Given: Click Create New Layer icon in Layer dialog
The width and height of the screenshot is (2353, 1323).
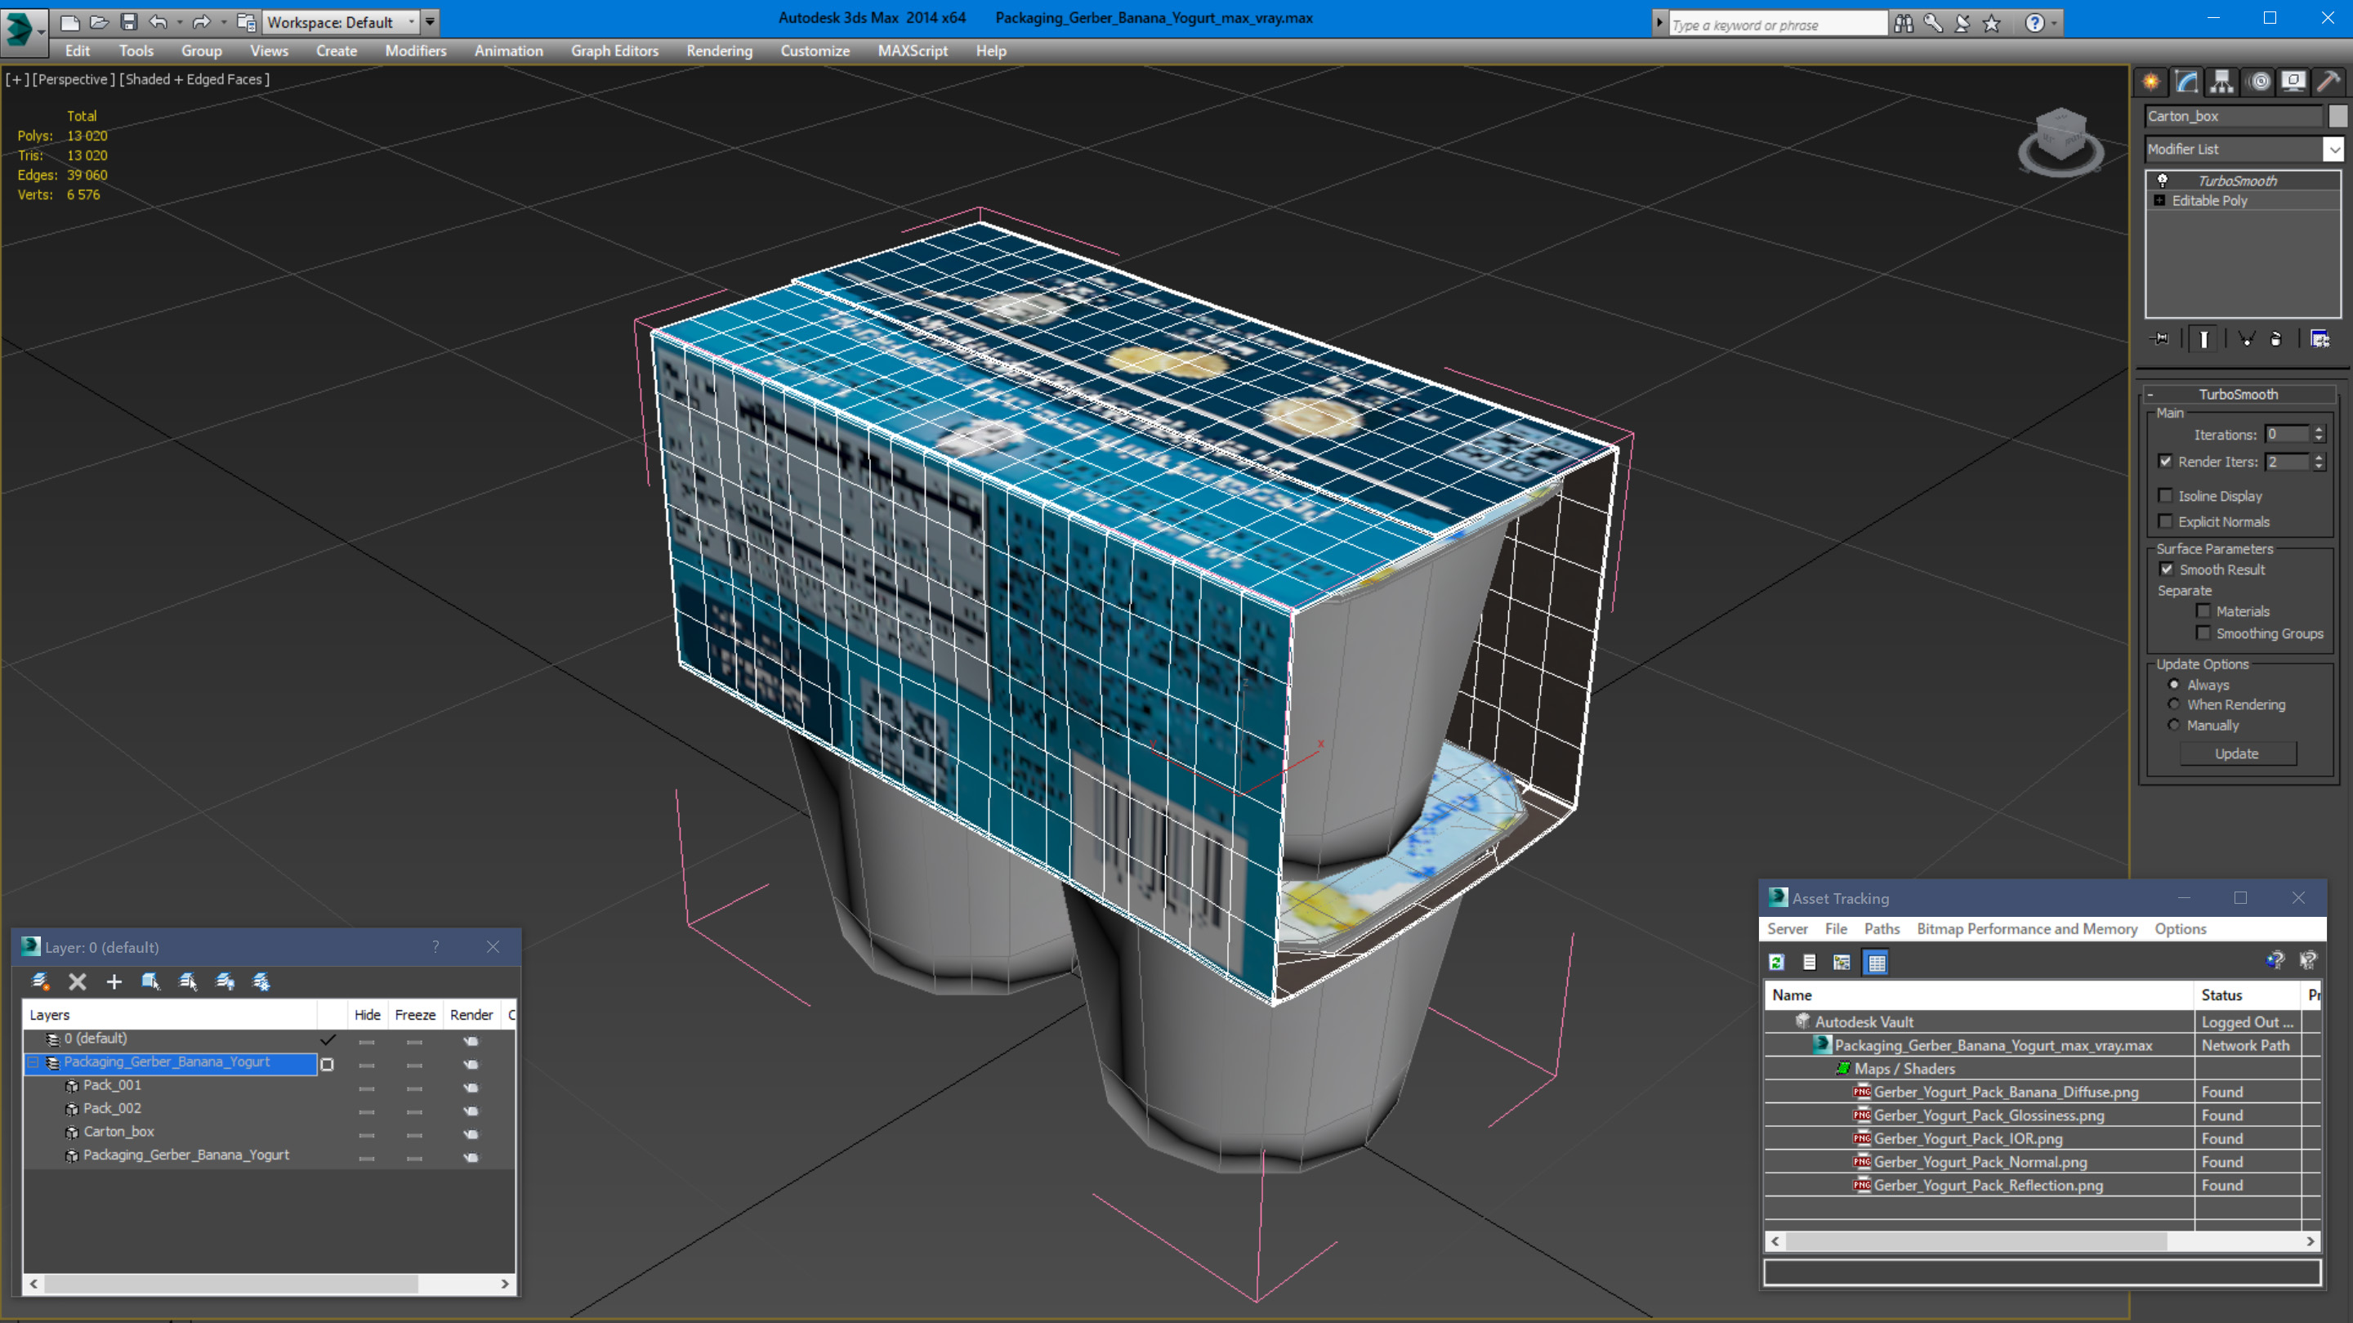Looking at the screenshot, I should pyautogui.click(x=40, y=981).
